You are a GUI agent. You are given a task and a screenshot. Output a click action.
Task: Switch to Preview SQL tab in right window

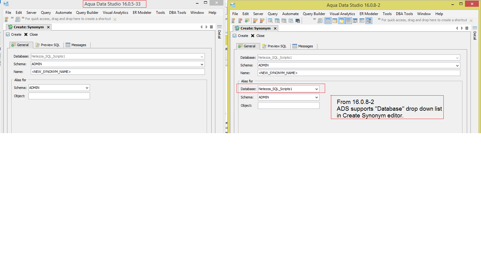[274, 46]
